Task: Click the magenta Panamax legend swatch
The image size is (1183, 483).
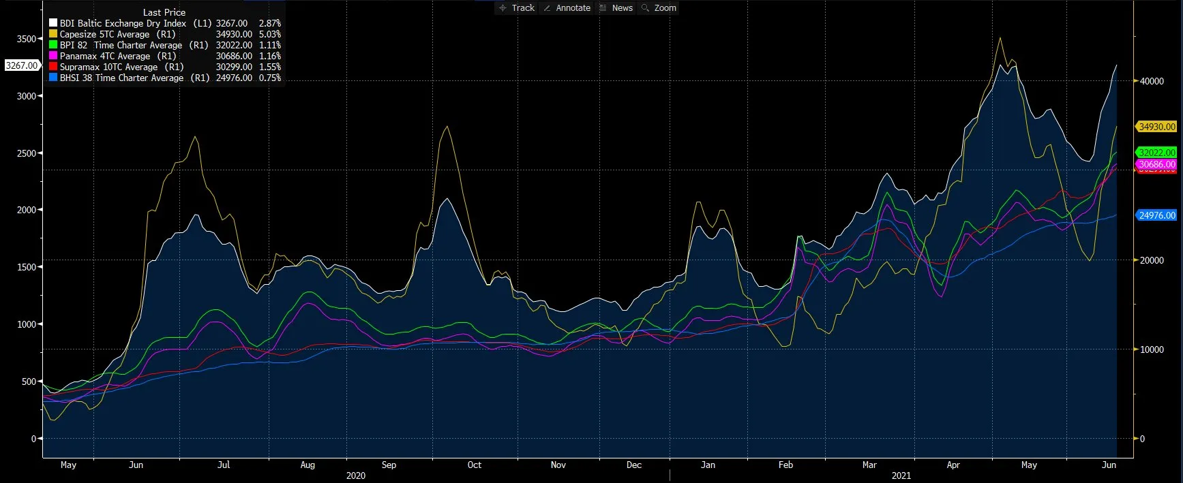Action: (x=53, y=56)
